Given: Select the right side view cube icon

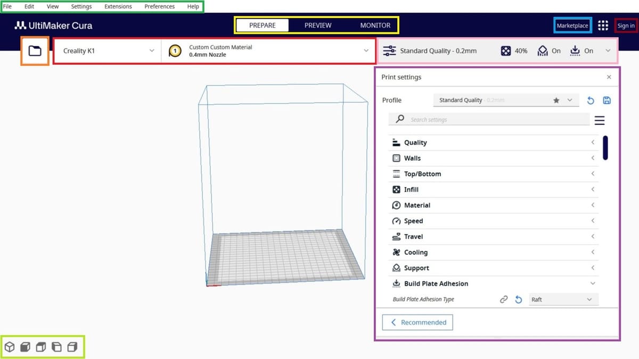Looking at the screenshot, I should pyautogui.click(x=72, y=347).
